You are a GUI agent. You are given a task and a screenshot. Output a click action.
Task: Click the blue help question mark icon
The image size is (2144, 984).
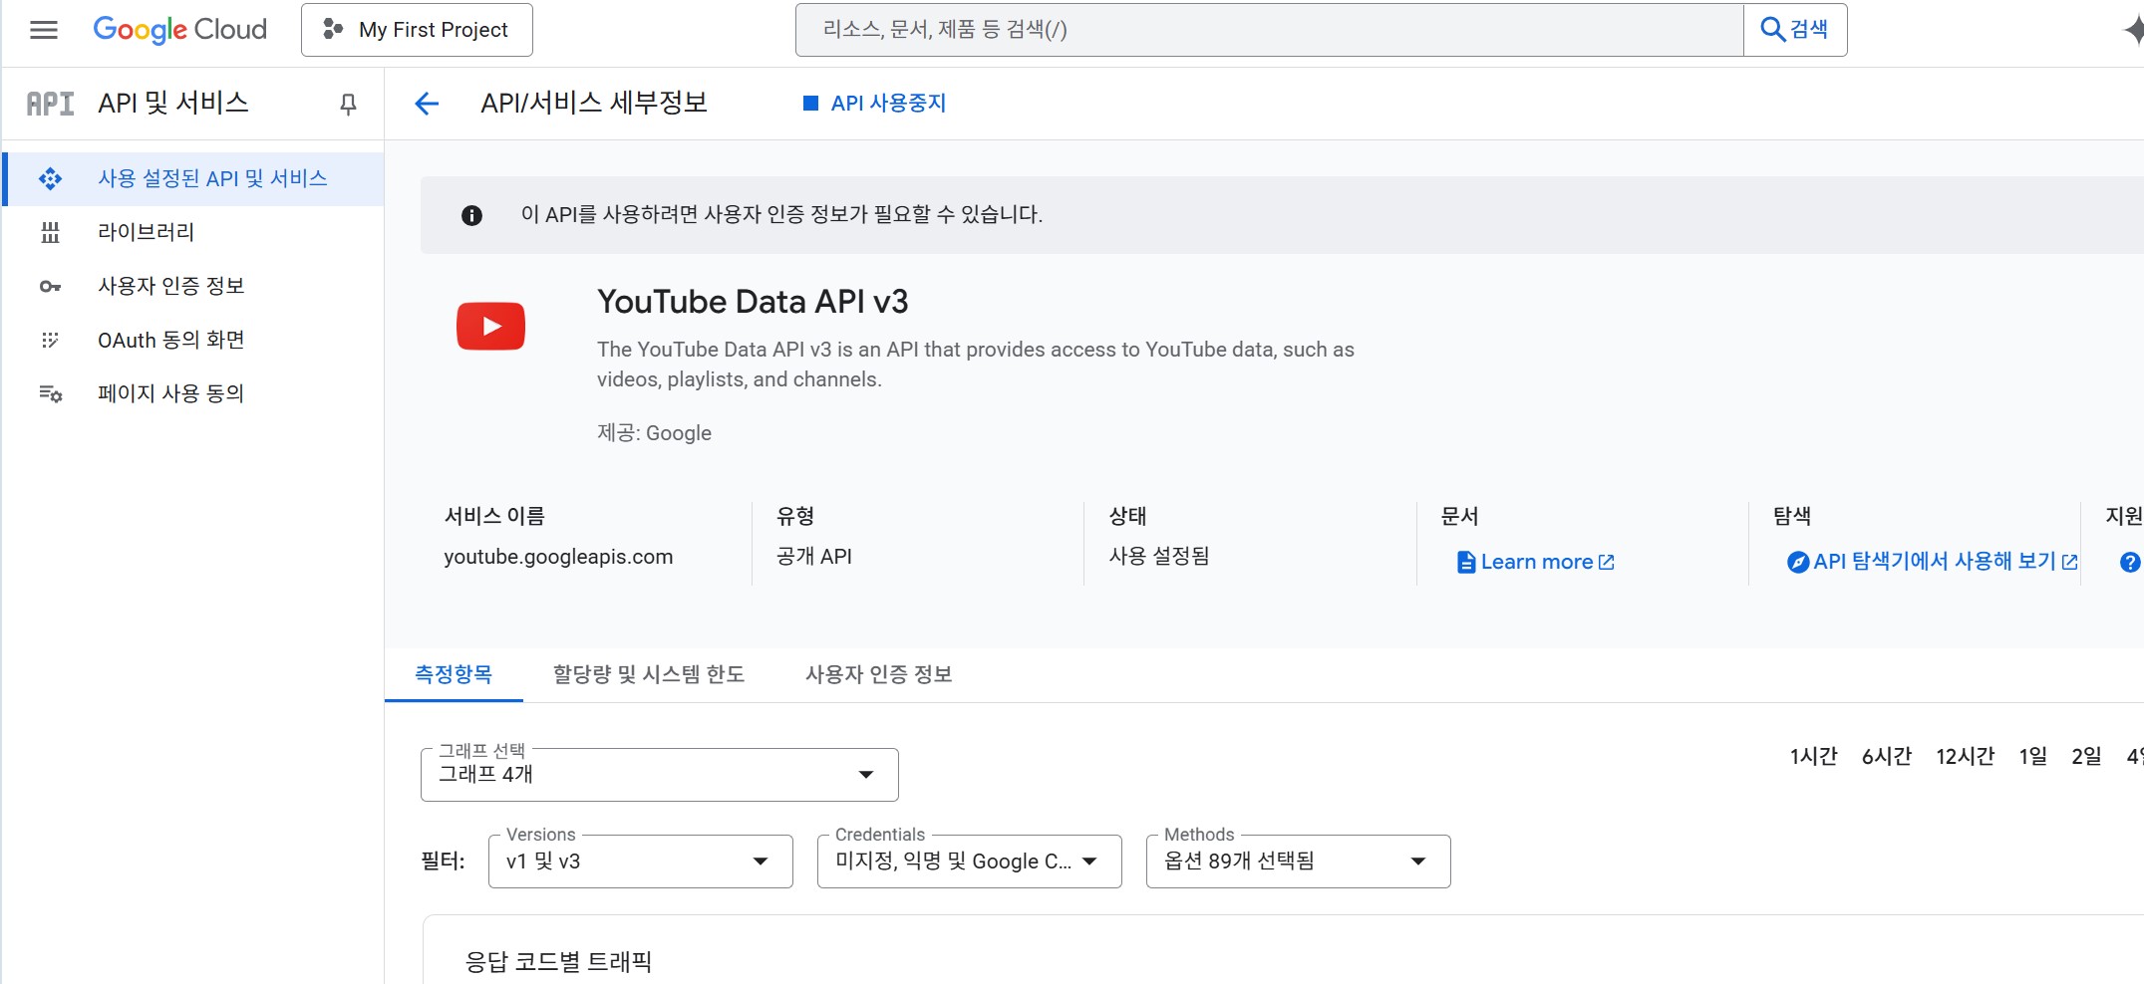point(2130,563)
